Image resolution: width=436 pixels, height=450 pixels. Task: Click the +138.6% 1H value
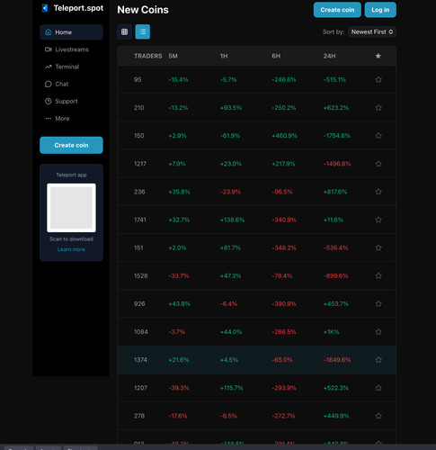coord(232,220)
